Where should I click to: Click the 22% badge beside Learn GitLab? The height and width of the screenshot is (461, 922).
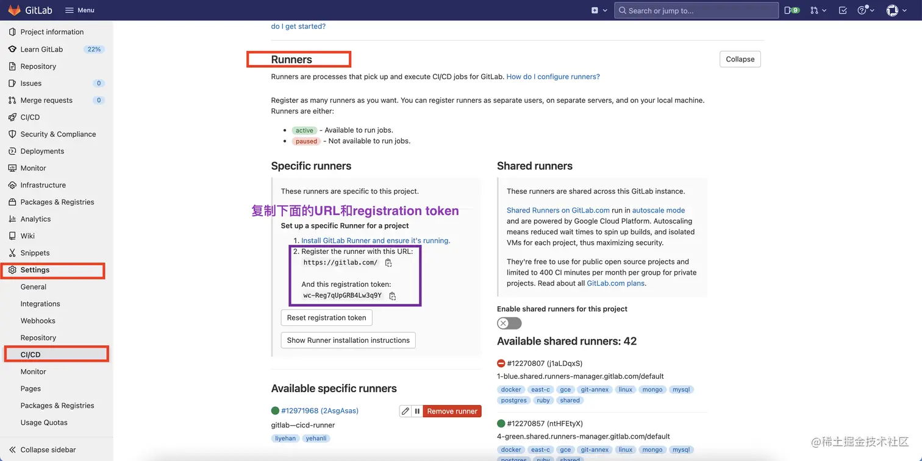tap(94, 49)
